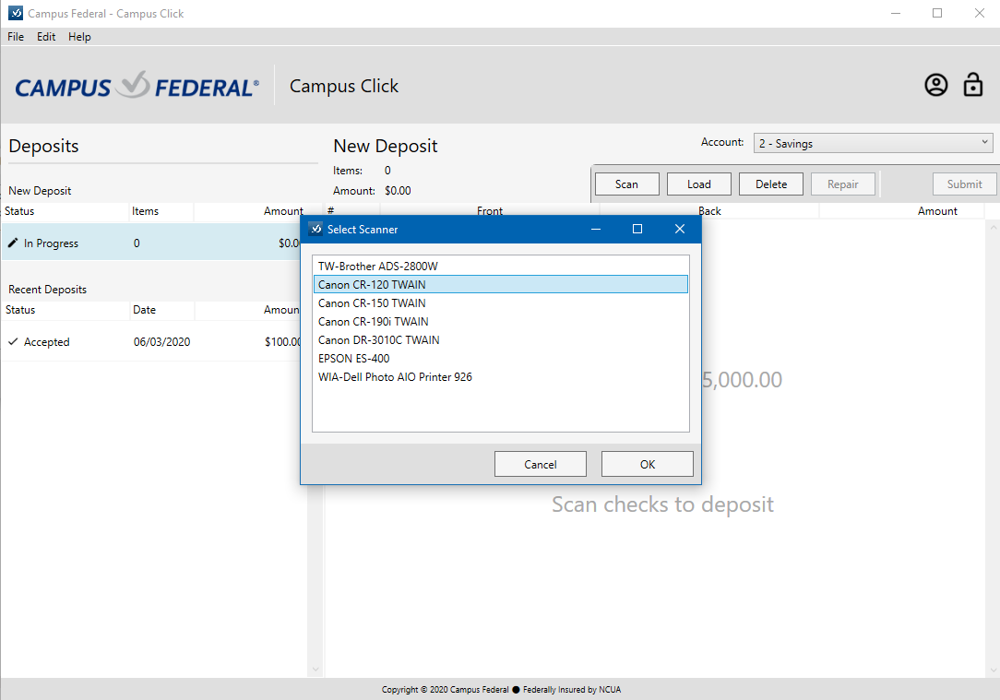1000x700 pixels.
Task: Select TW-Brother ADS-2800W scanner
Action: click(x=501, y=266)
